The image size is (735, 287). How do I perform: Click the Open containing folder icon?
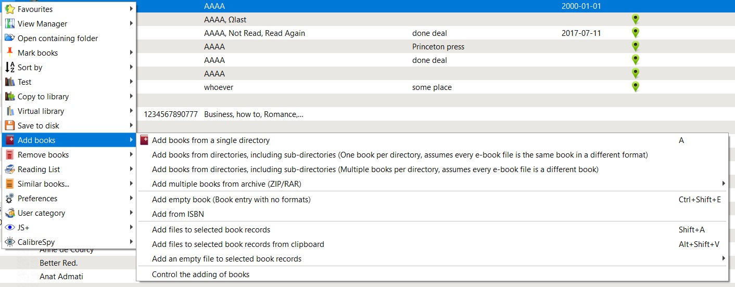[9, 38]
